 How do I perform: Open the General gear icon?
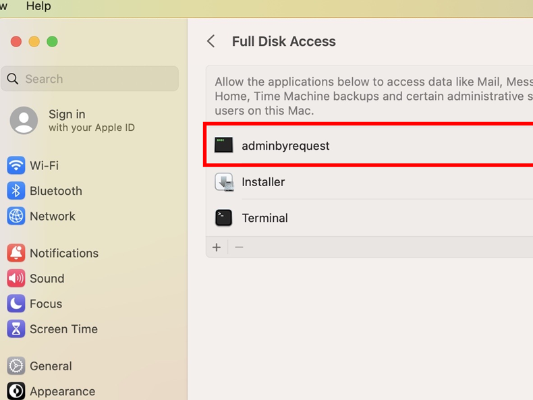(x=16, y=366)
